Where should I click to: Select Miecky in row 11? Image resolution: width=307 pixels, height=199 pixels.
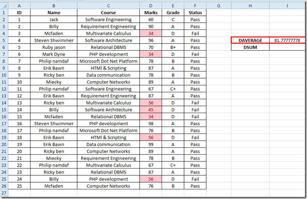click(54, 82)
